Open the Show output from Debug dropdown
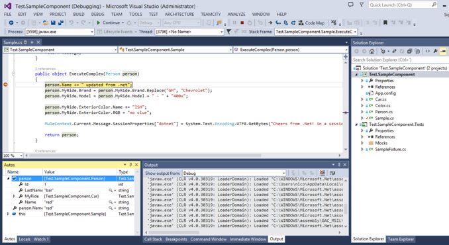This screenshot has width=449, height=245. [234, 173]
